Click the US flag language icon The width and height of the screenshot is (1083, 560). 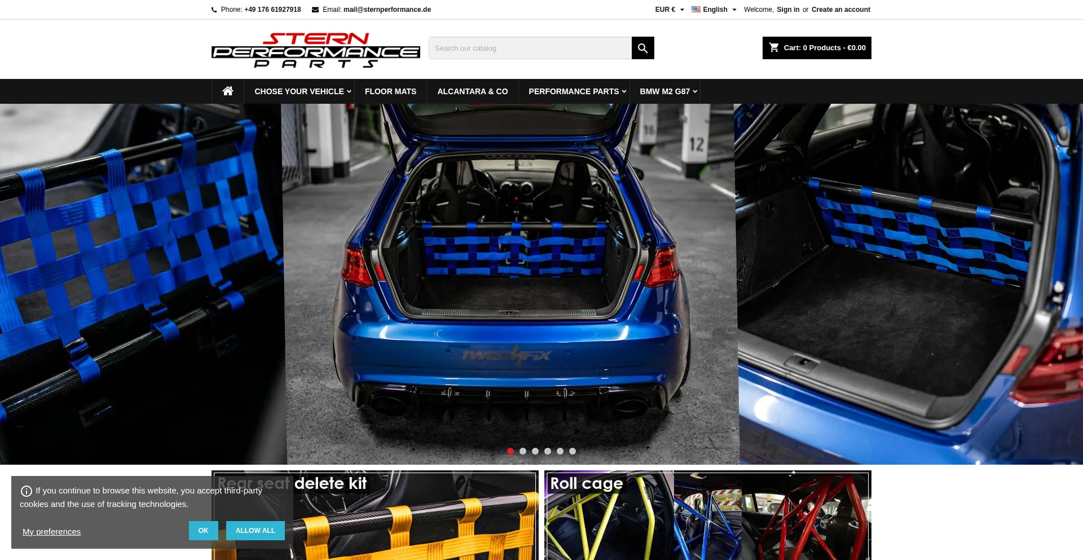click(696, 10)
